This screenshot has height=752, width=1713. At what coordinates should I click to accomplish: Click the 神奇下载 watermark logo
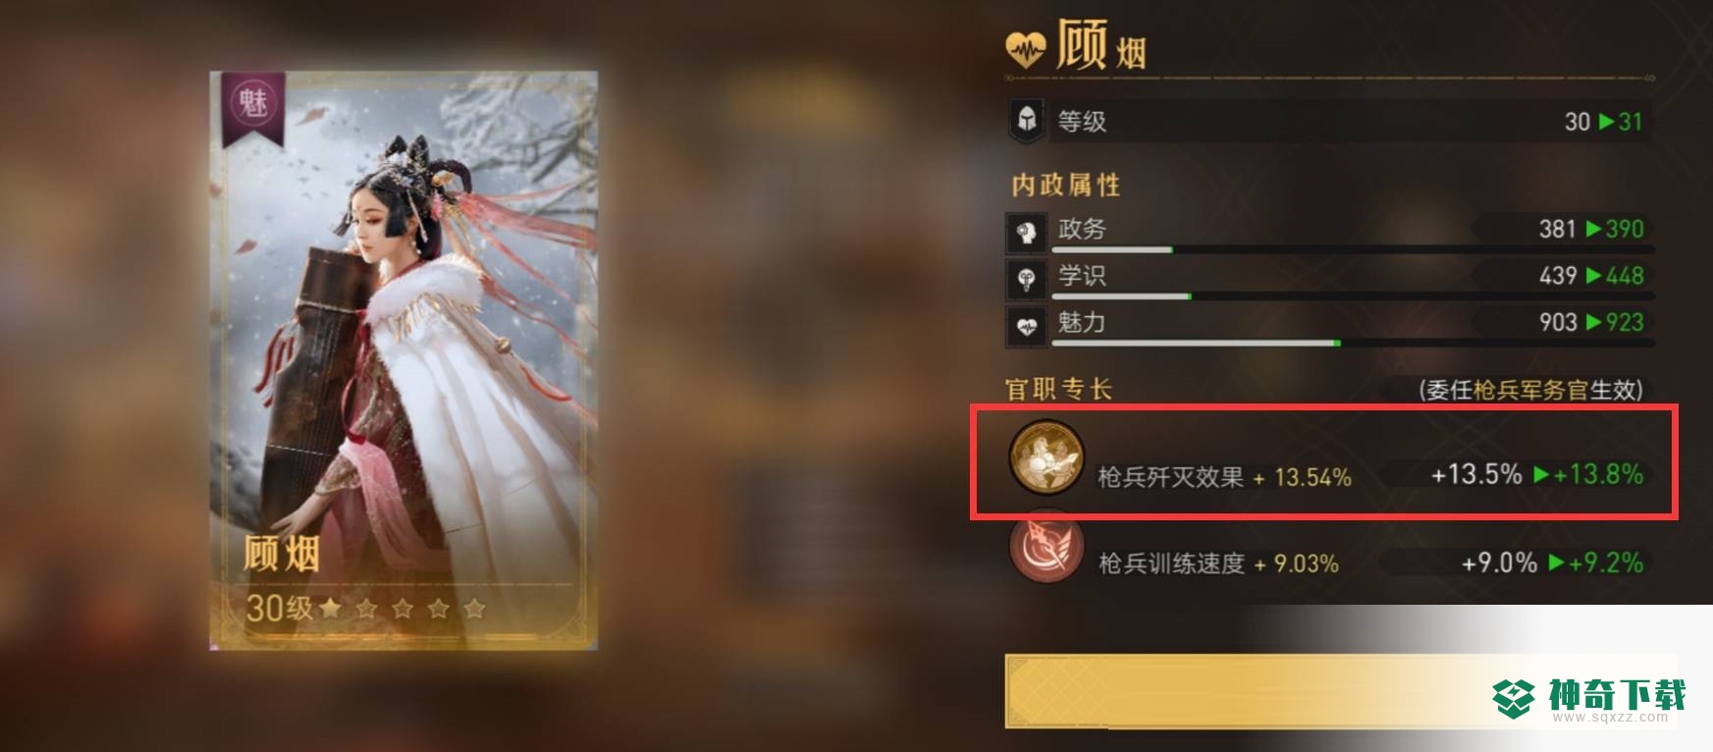tap(1589, 698)
